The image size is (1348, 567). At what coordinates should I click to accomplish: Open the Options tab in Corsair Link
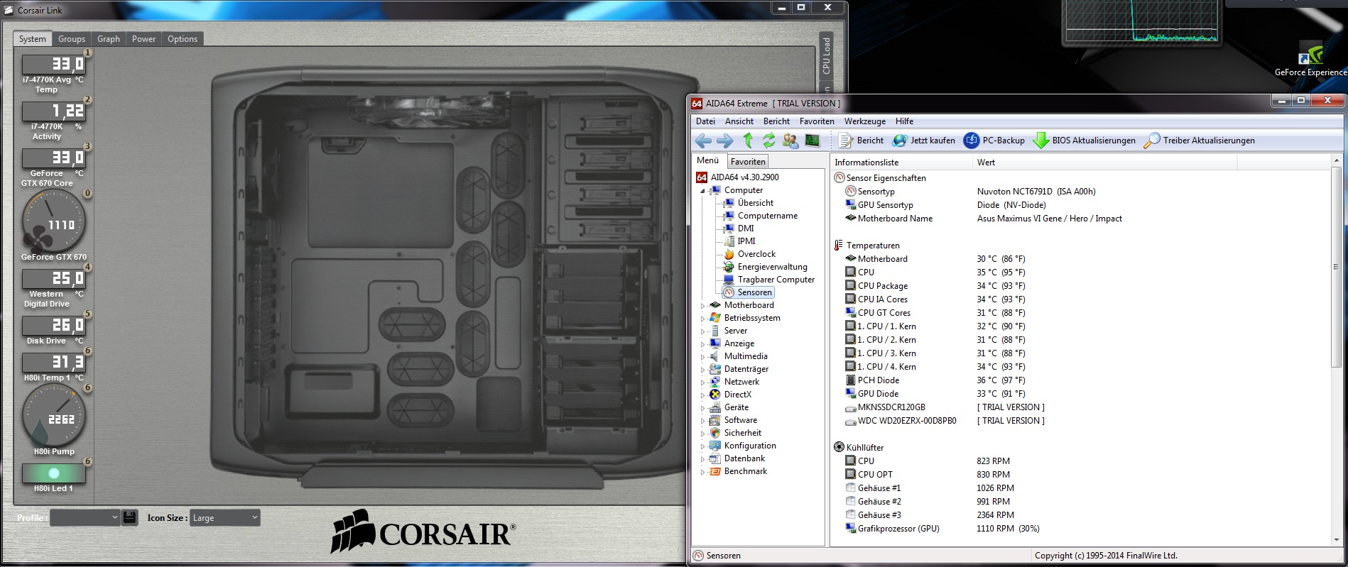coord(183,39)
